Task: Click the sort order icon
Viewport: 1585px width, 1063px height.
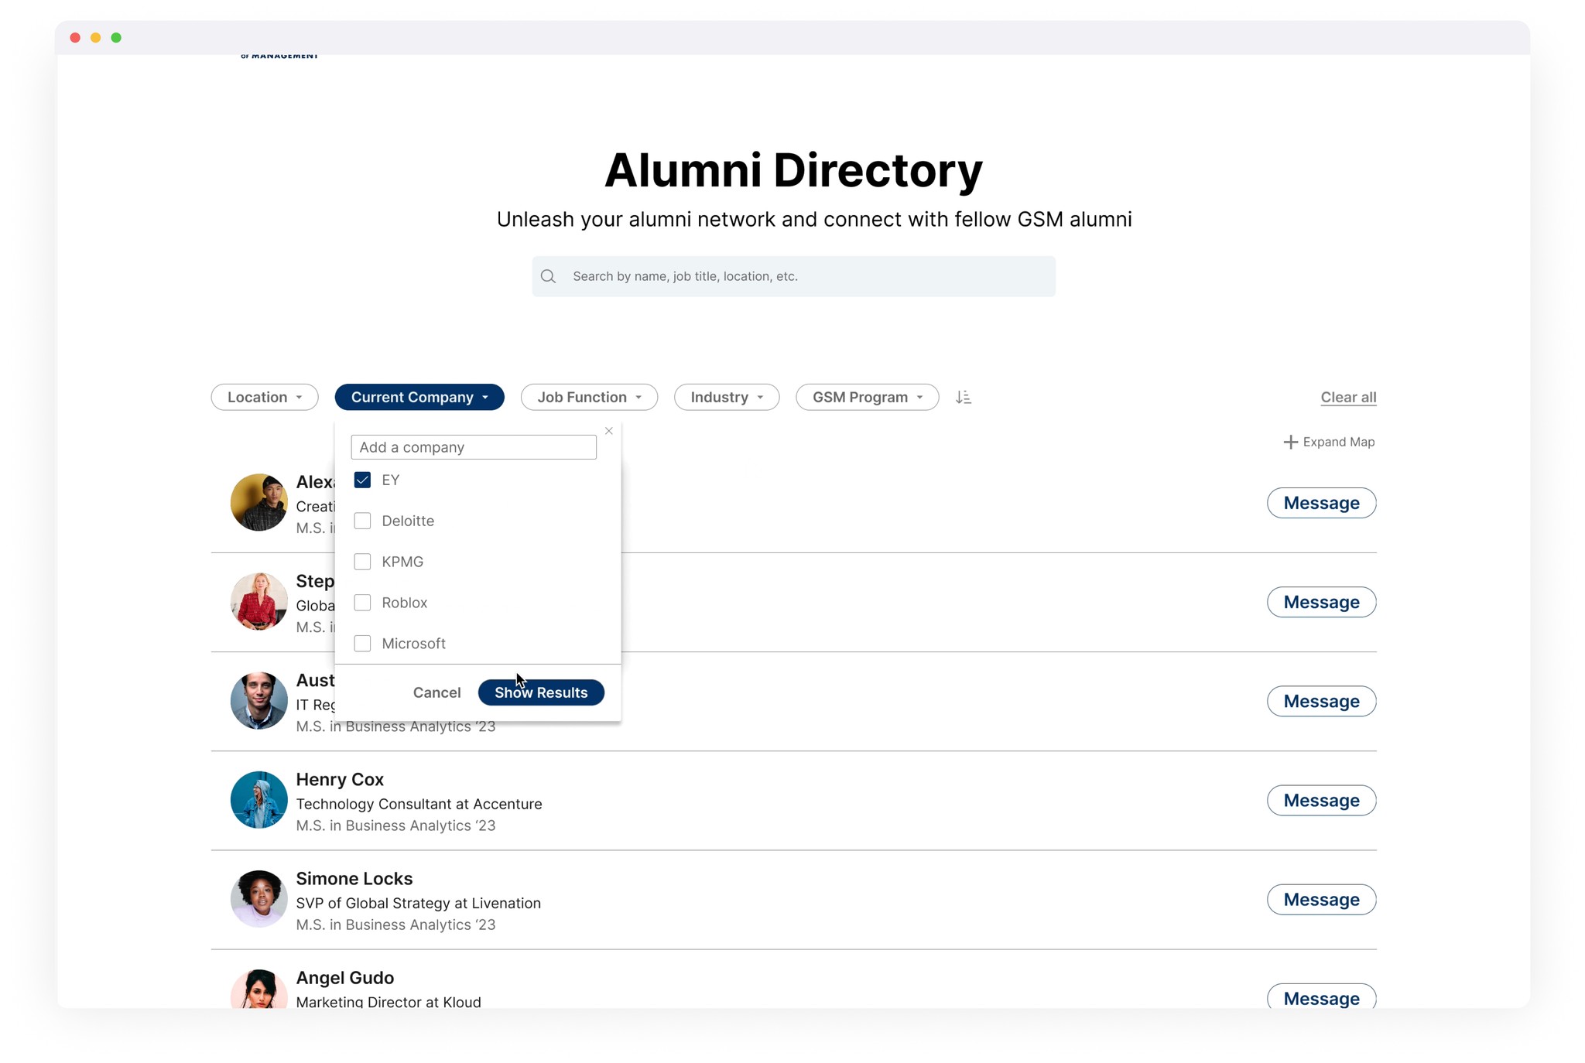Action: [963, 397]
